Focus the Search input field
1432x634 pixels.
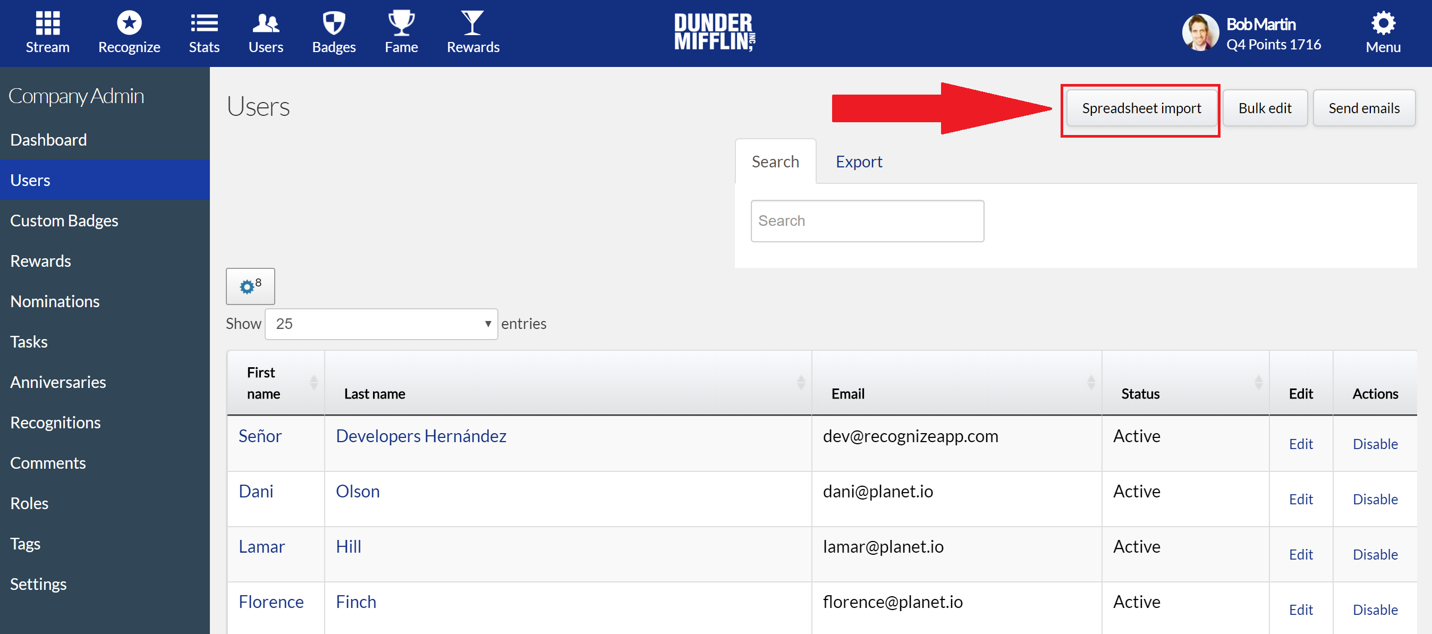point(867,221)
